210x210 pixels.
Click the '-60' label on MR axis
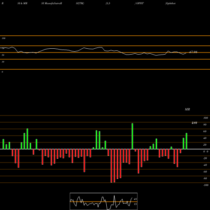205,172
